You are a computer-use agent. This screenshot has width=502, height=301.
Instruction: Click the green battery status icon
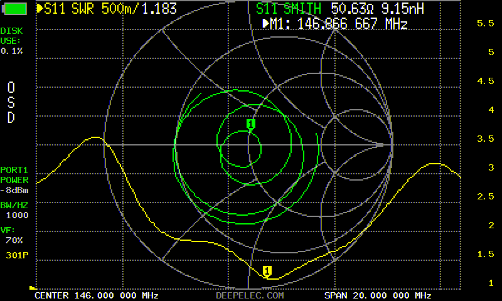15,9
